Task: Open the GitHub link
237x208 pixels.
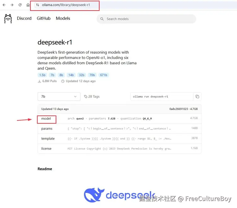Action: click(x=44, y=19)
